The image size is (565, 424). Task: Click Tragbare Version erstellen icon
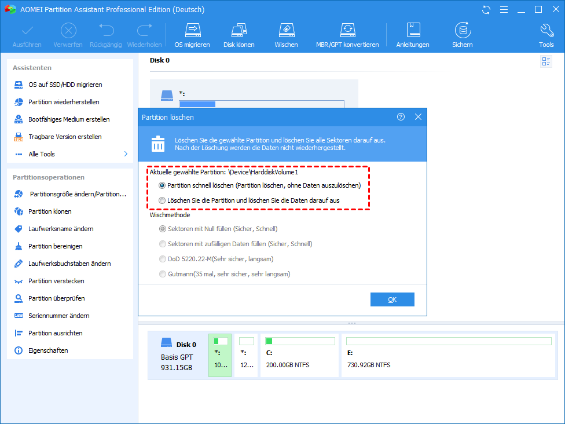(x=19, y=137)
